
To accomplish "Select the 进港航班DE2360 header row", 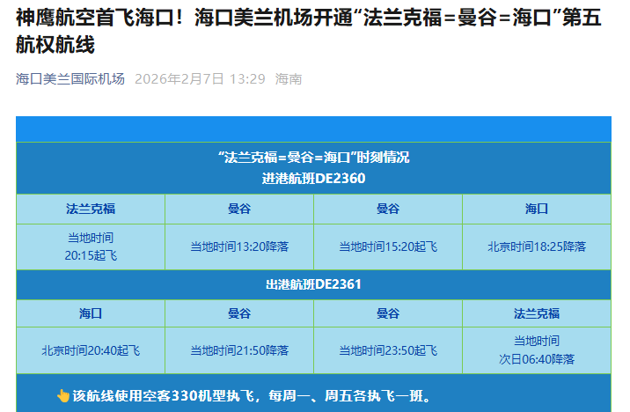I will point(313,178).
